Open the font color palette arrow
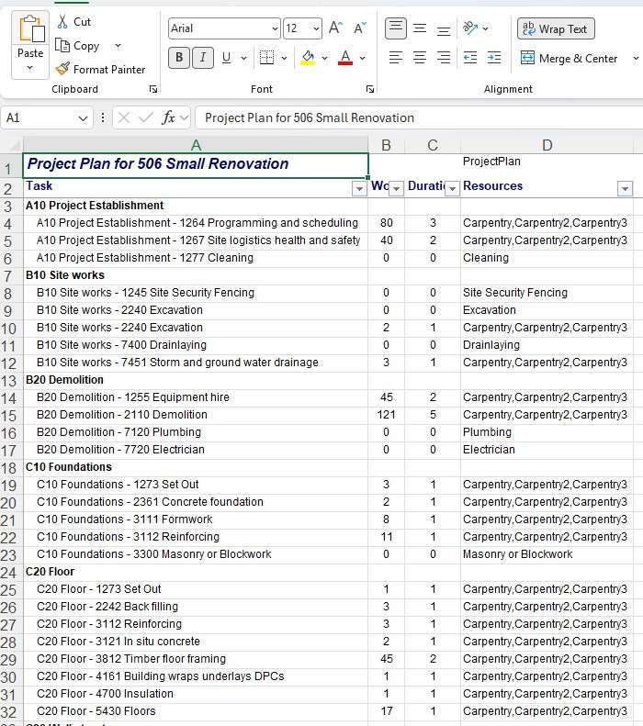The height and width of the screenshot is (726, 643). point(362,59)
